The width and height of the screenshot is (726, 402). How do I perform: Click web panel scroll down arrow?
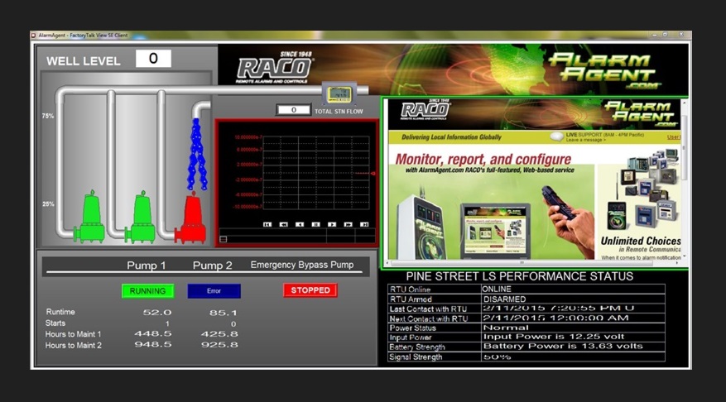click(x=684, y=256)
